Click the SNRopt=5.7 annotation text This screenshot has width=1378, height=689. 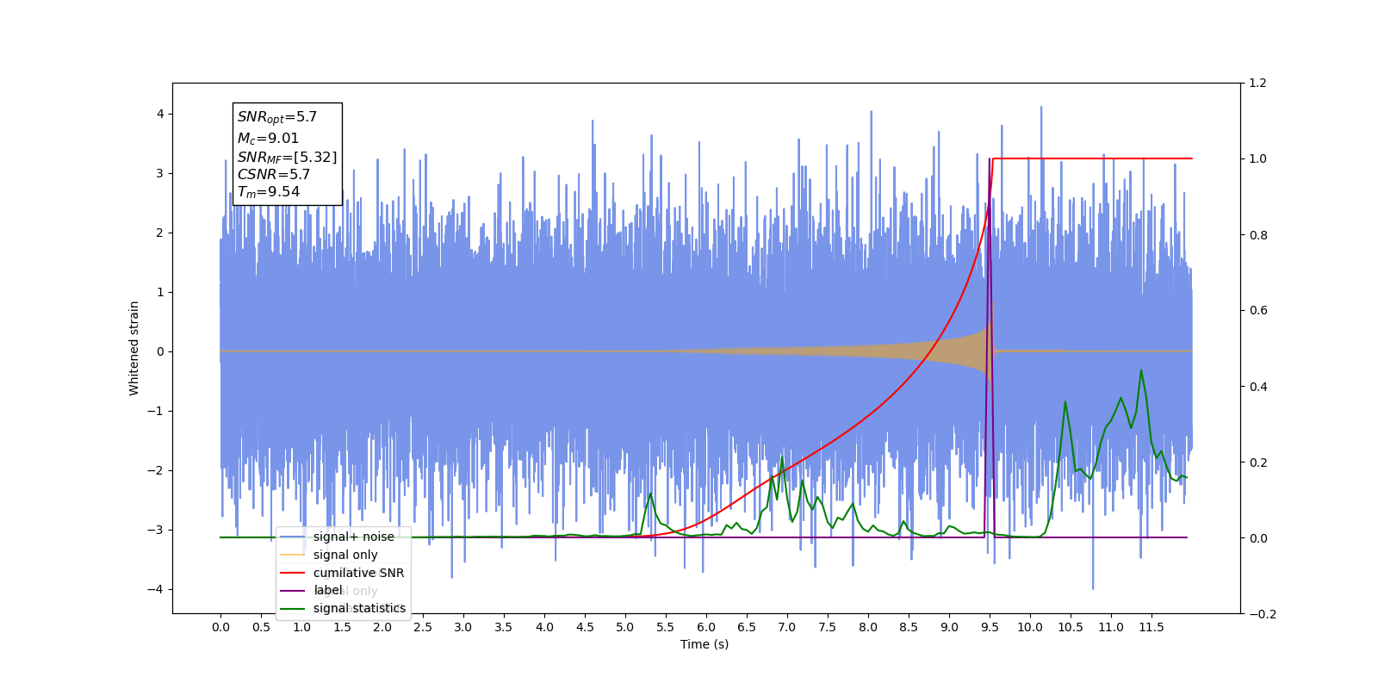point(277,117)
